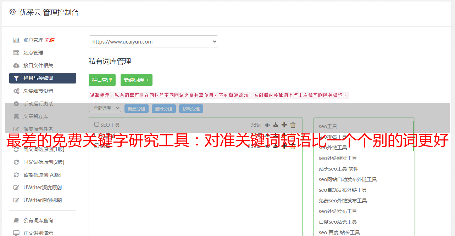Open the site URL dropdown

pos(153,41)
